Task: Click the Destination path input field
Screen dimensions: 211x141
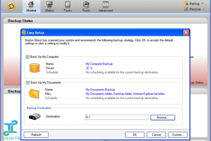Action: coord(116,117)
